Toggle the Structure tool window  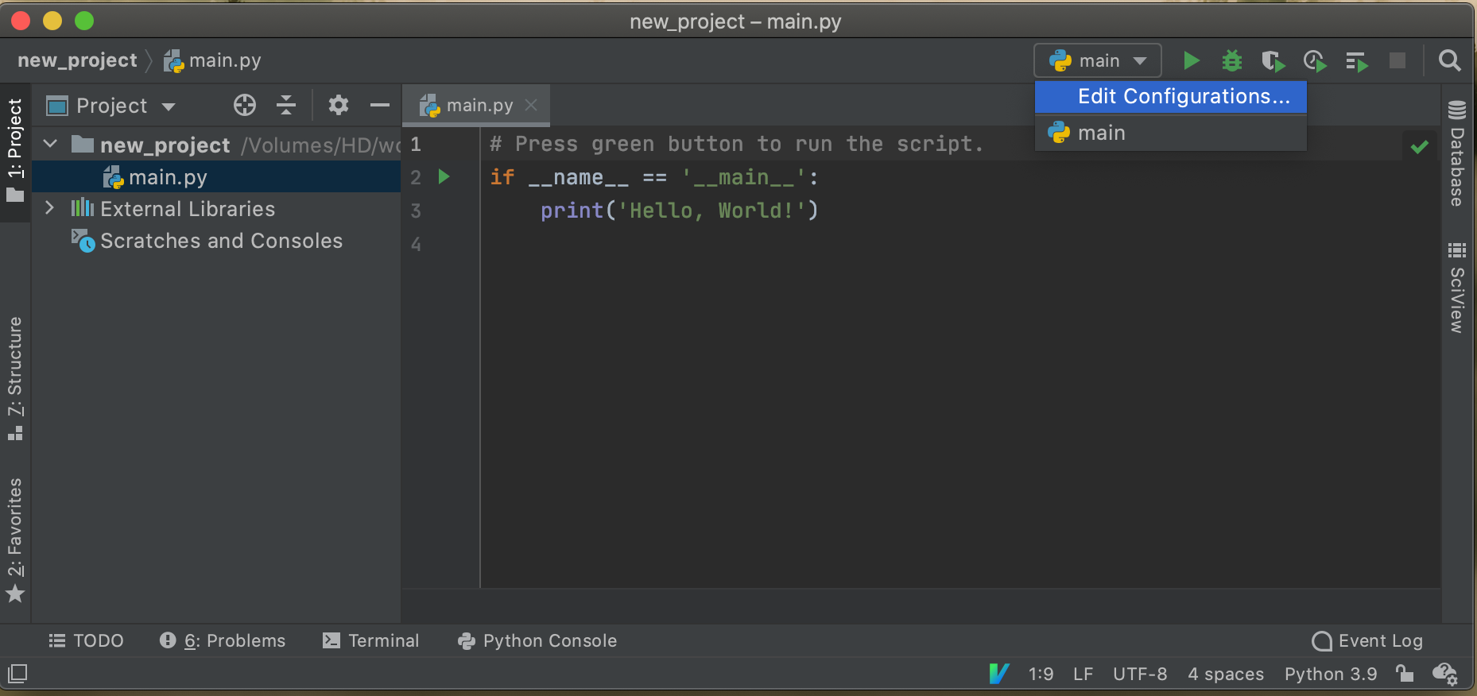click(15, 377)
